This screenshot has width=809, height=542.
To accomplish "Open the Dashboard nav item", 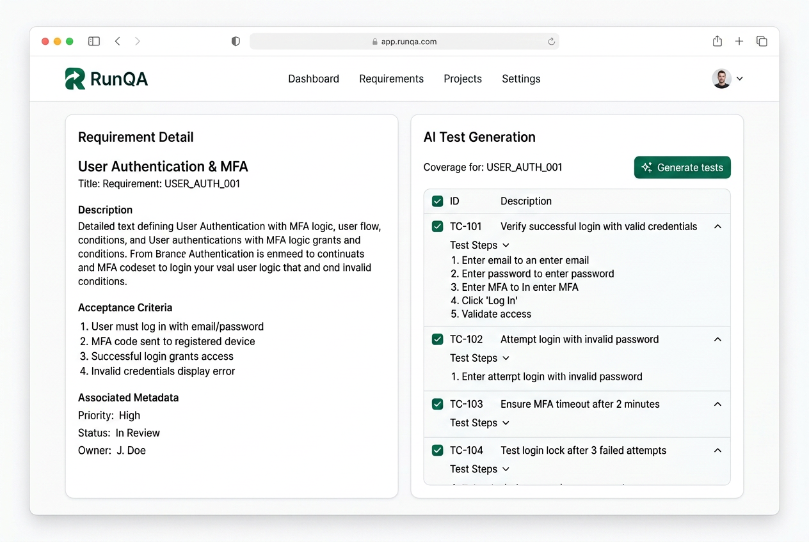I will 314,79.
